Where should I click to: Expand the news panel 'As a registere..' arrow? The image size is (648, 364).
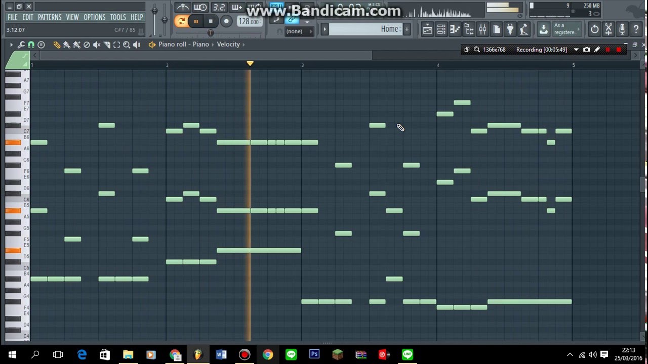coord(579,29)
